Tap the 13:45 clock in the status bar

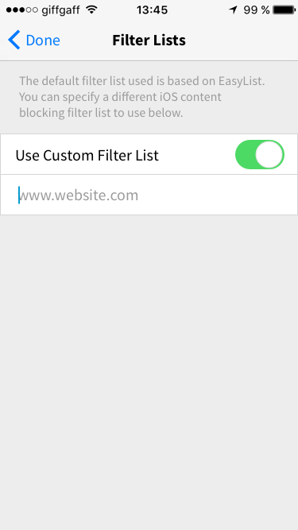152,10
